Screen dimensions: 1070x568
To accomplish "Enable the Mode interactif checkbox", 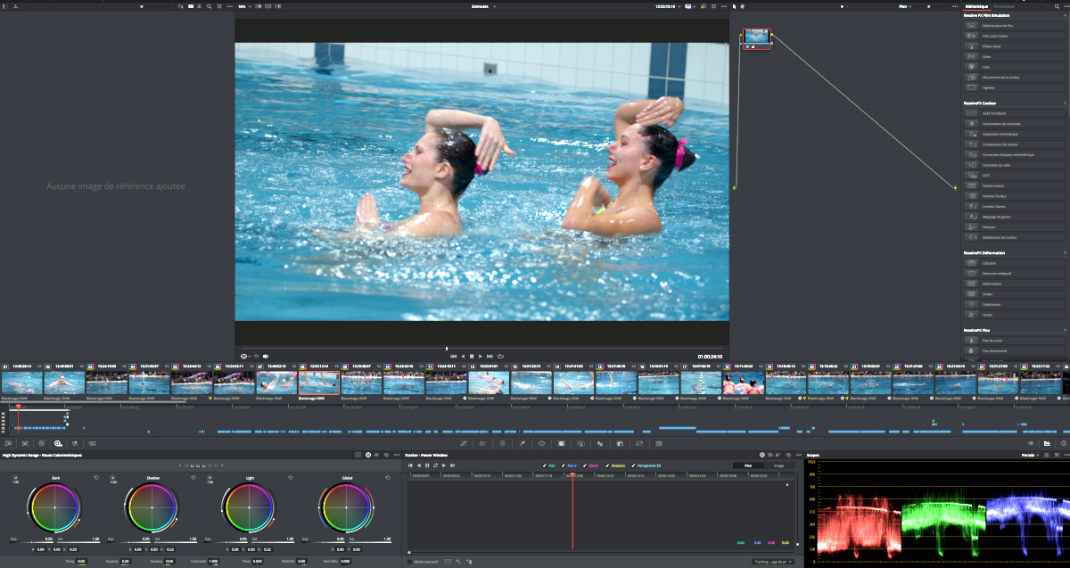I will (x=409, y=562).
